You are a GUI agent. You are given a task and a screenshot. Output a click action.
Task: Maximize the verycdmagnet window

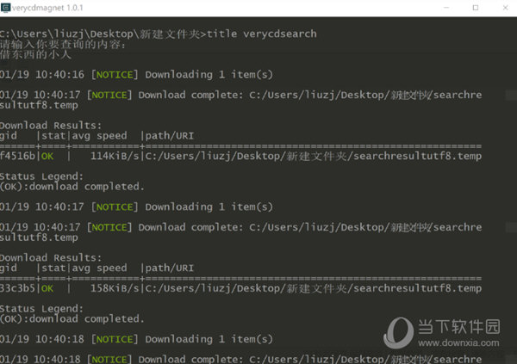[476, 8]
